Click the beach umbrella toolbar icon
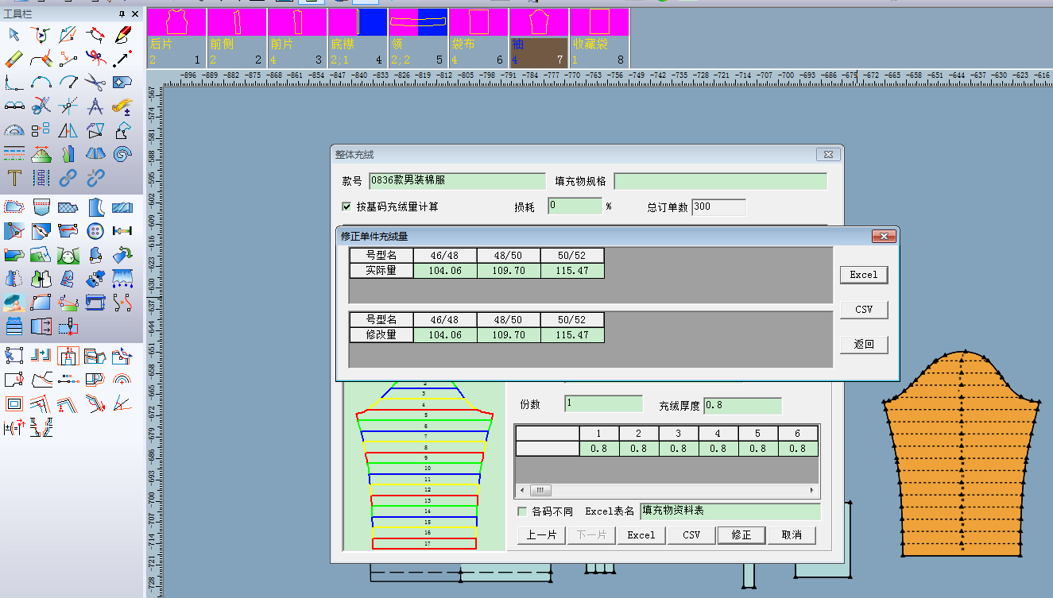 [13, 301]
